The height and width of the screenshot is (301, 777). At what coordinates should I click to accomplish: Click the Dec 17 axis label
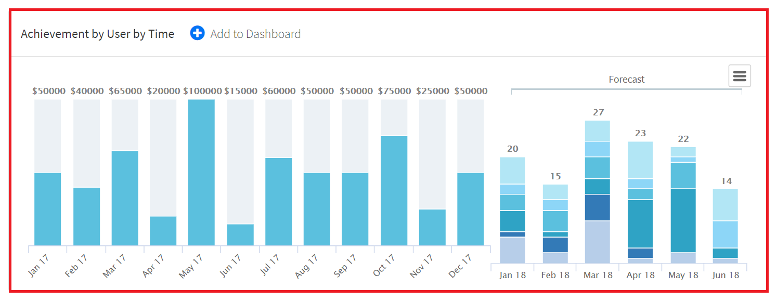click(460, 266)
